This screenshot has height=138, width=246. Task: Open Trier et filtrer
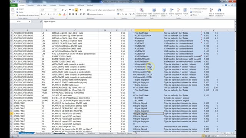(211, 12)
